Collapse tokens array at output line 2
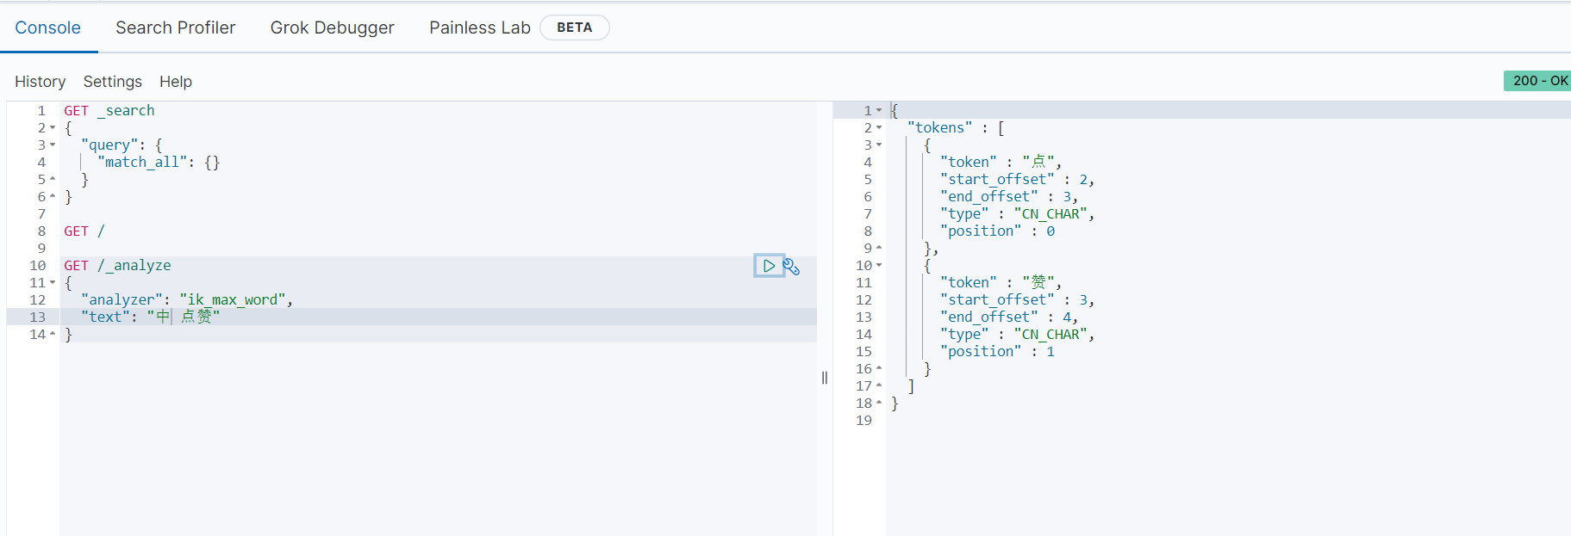 (879, 128)
